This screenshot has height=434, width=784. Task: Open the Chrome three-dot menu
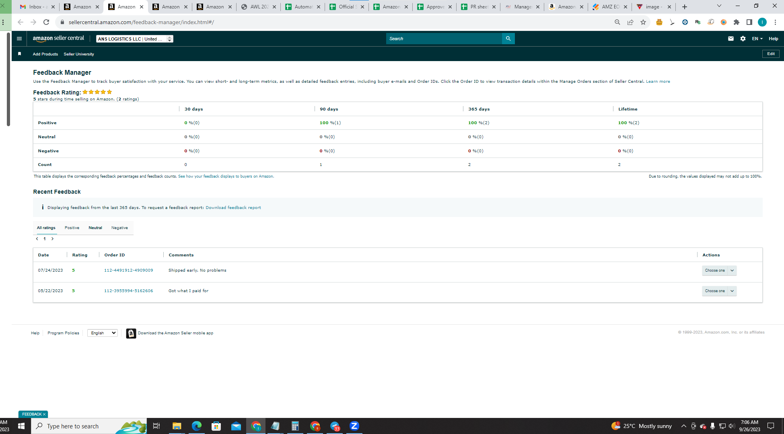(775, 22)
